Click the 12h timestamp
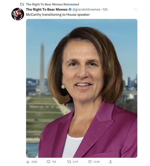150x166 pixels. (x=105, y=10)
